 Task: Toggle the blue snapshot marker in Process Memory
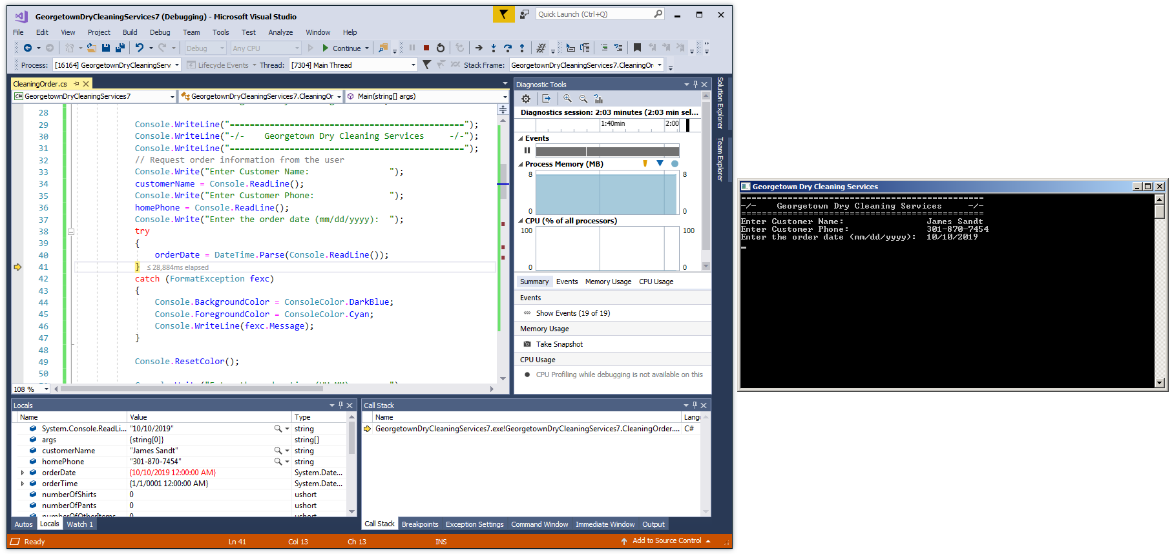pyautogui.click(x=660, y=164)
